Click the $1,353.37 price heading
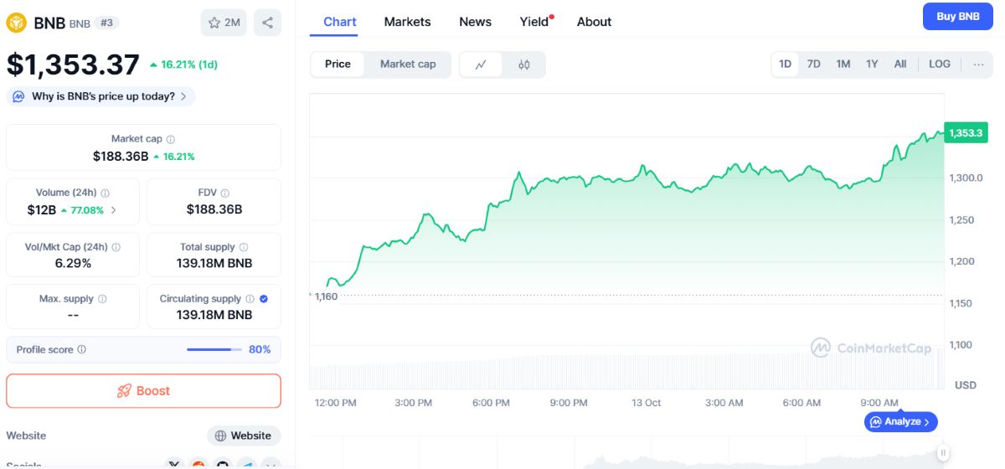The width and height of the screenshot is (1005, 469). coord(73,64)
